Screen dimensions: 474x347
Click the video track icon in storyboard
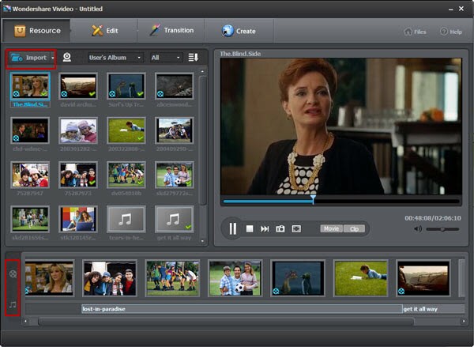pos(13,274)
